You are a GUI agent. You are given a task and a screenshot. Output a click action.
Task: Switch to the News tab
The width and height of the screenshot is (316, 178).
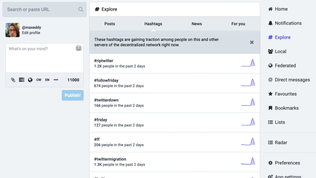[197, 24]
